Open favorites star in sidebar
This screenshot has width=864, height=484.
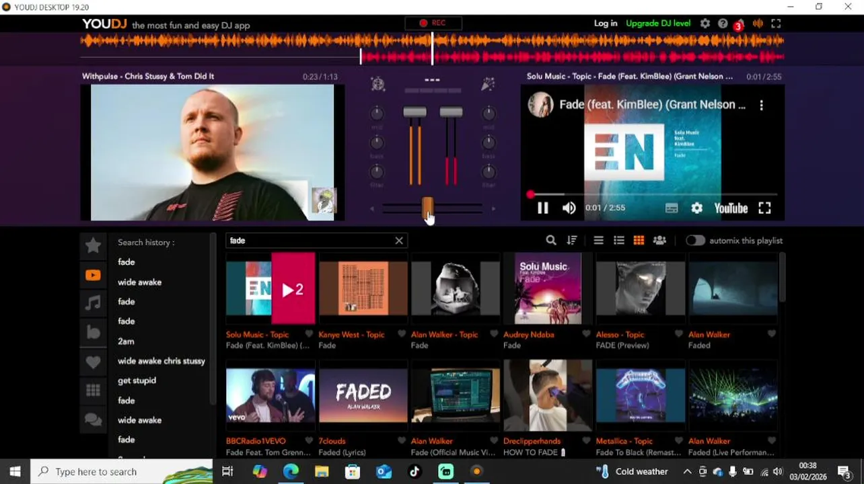click(94, 245)
